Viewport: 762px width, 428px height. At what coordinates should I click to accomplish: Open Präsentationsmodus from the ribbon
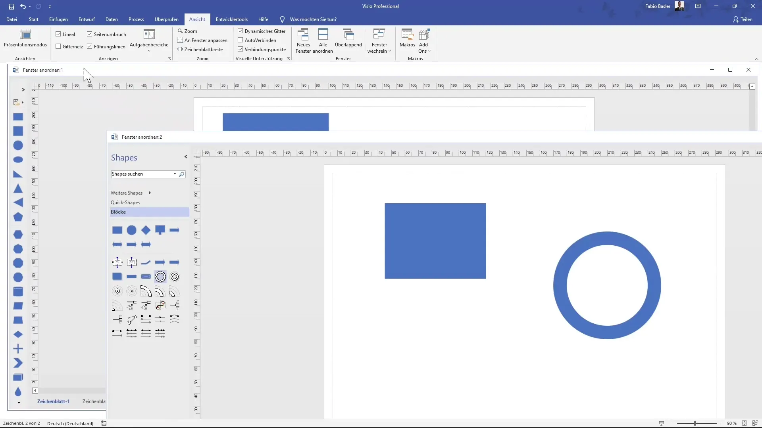pyautogui.click(x=25, y=38)
